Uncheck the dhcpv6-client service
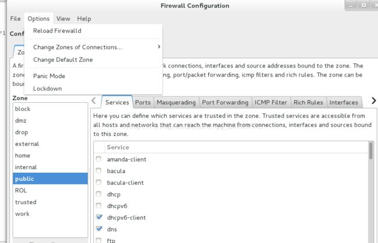Screen dimensions: 378x243 pyautogui.click(x=99, y=217)
